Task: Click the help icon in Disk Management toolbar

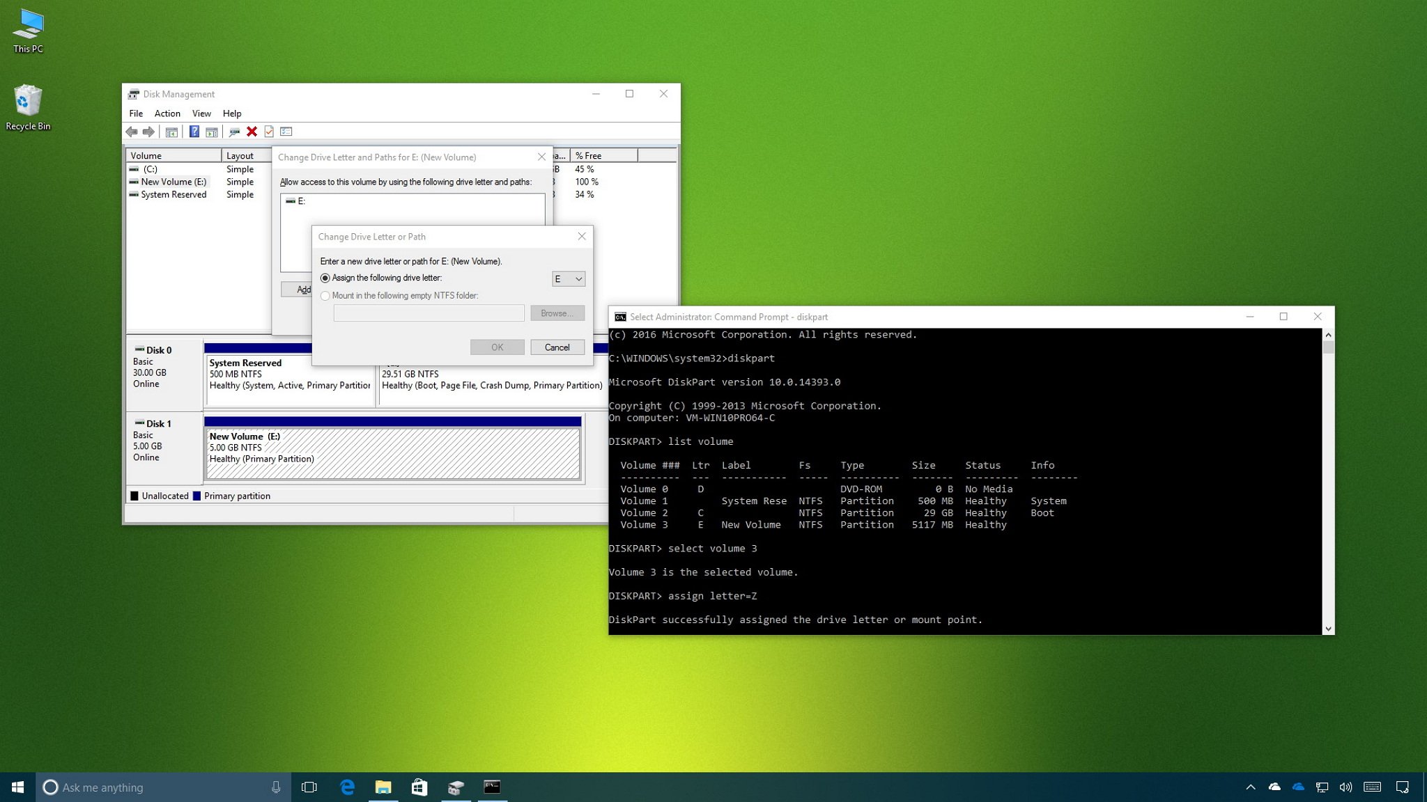Action: pos(193,131)
